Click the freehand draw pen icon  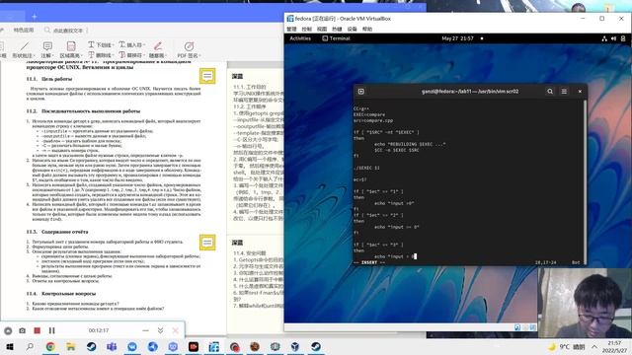click(x=158, y=46)
